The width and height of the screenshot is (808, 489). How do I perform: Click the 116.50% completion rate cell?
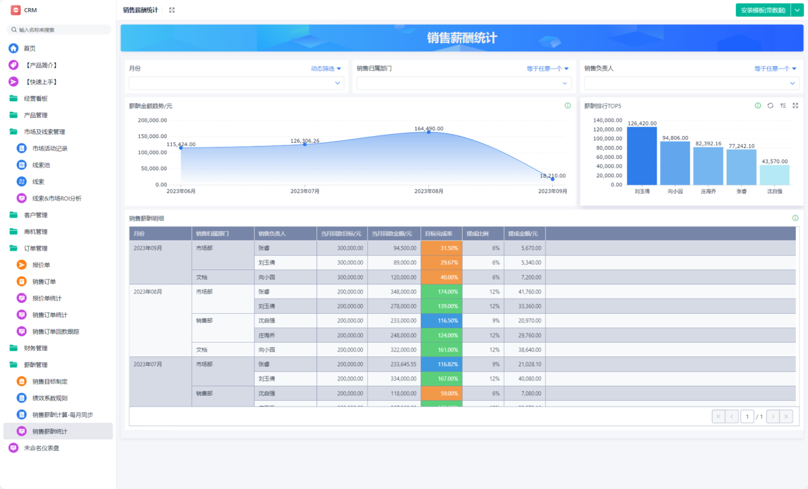(x=441, y=321)
